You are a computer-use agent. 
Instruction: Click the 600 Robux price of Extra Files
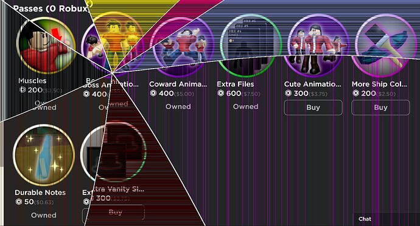[234, 94]
